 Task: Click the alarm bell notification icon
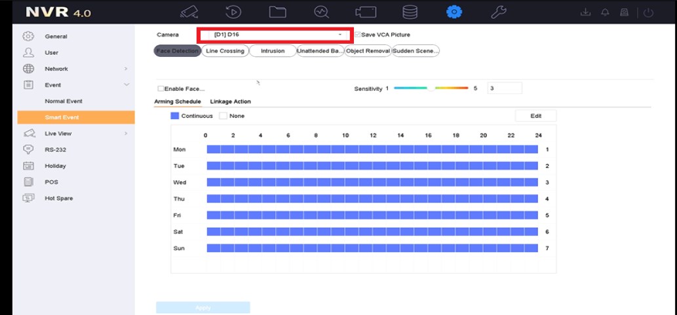pyautogui.click(x=604, y=13)
